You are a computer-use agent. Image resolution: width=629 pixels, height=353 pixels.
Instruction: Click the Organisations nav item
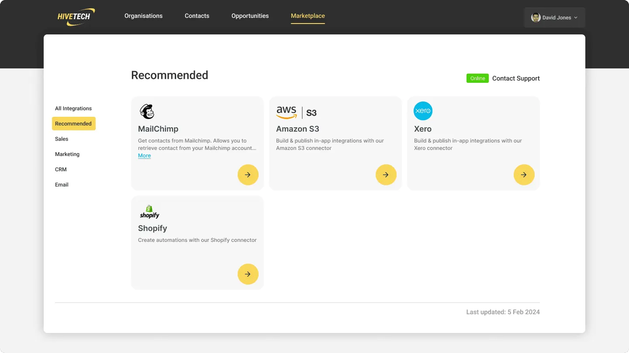point(143,15)
